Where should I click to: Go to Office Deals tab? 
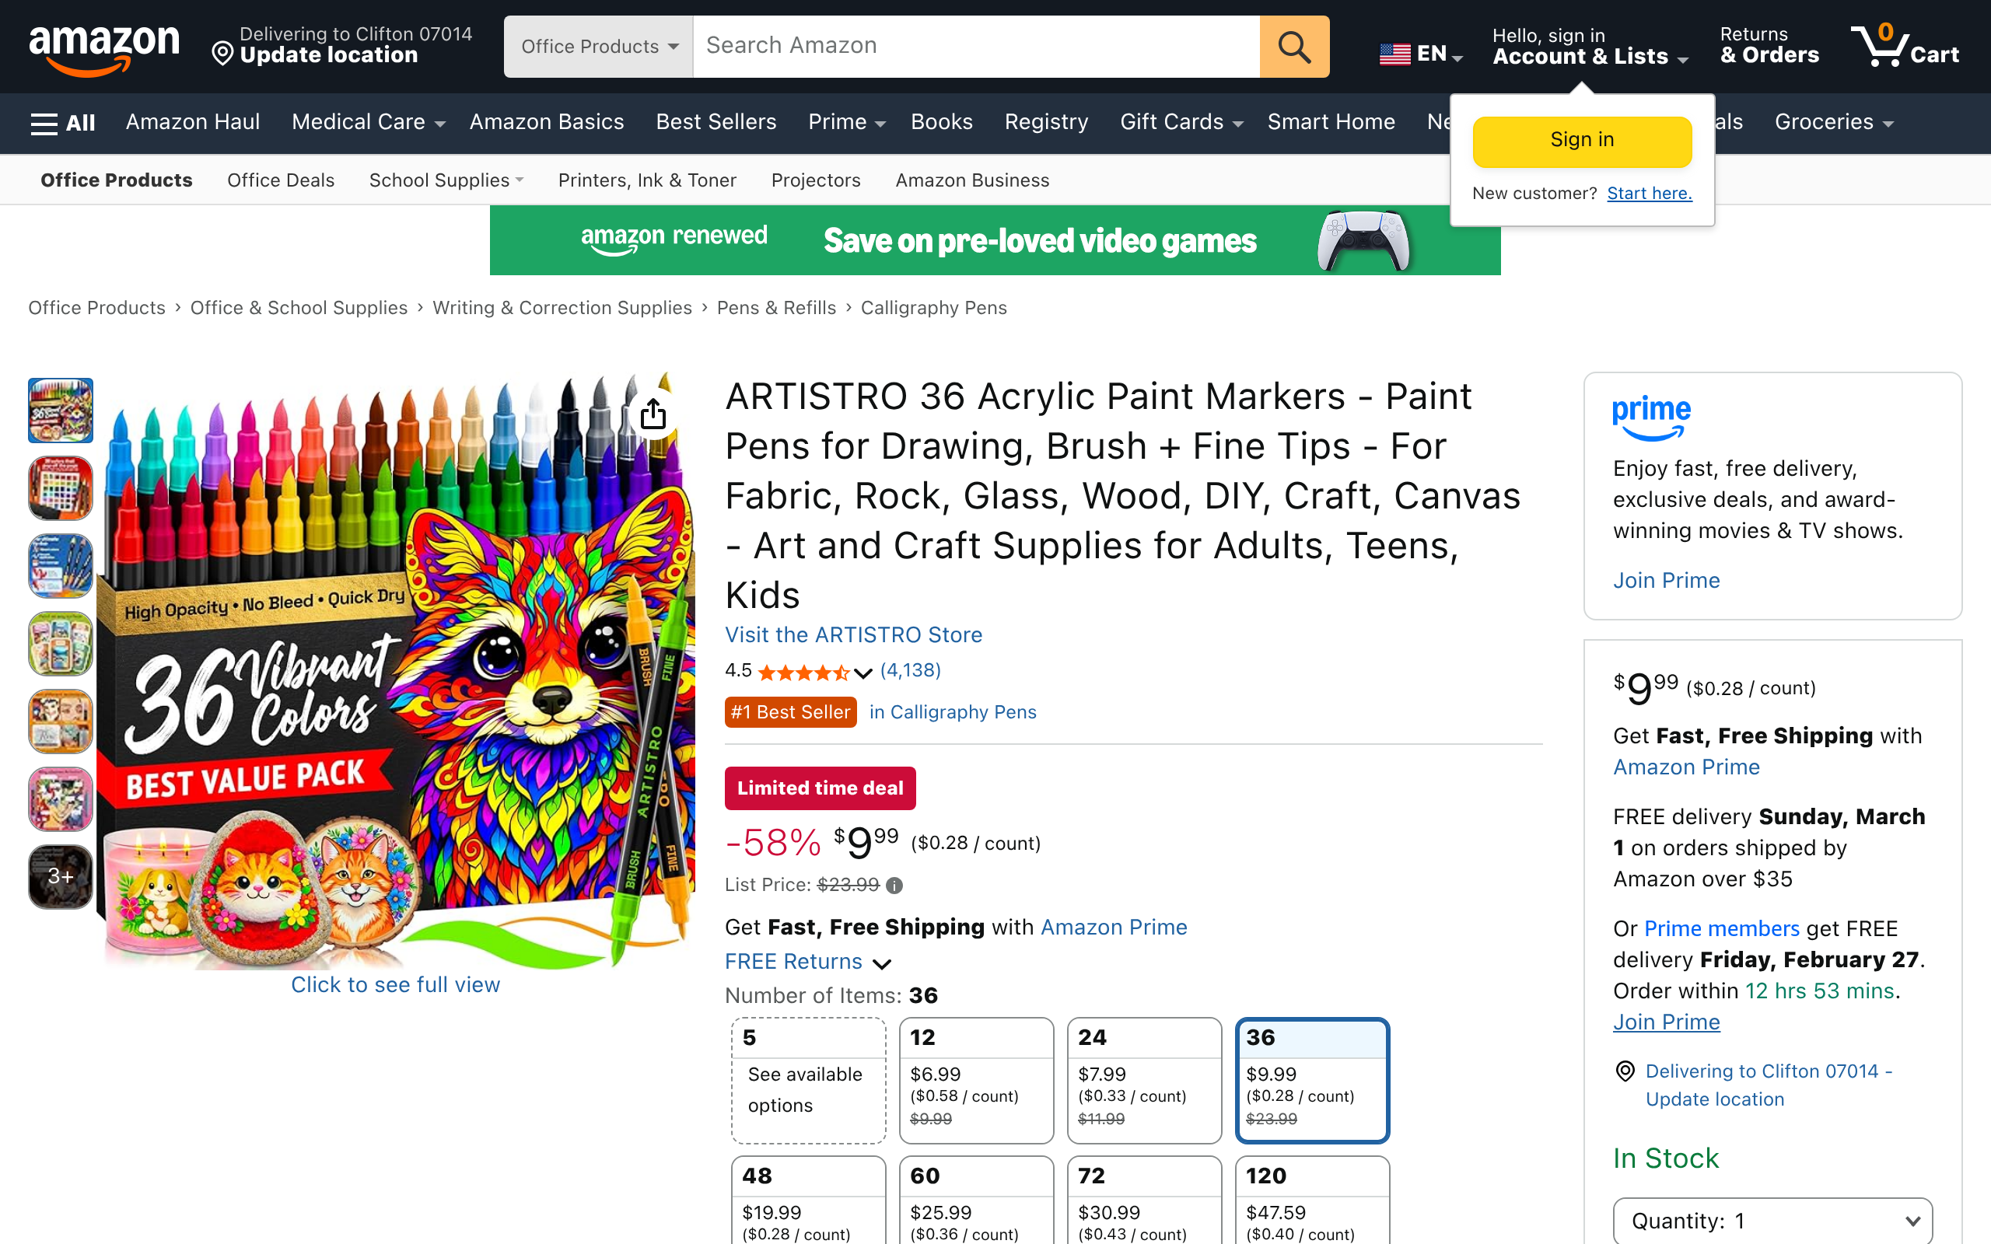[x=281, y=180]
